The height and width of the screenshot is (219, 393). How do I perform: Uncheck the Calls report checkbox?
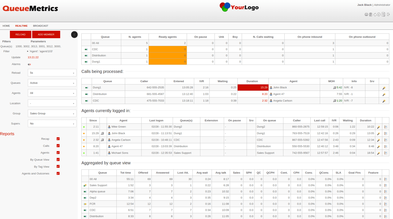click(58, 146)
